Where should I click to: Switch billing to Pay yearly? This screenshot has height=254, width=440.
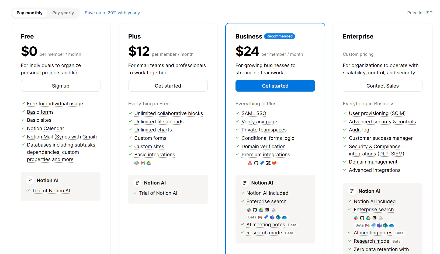click(63, 13)
